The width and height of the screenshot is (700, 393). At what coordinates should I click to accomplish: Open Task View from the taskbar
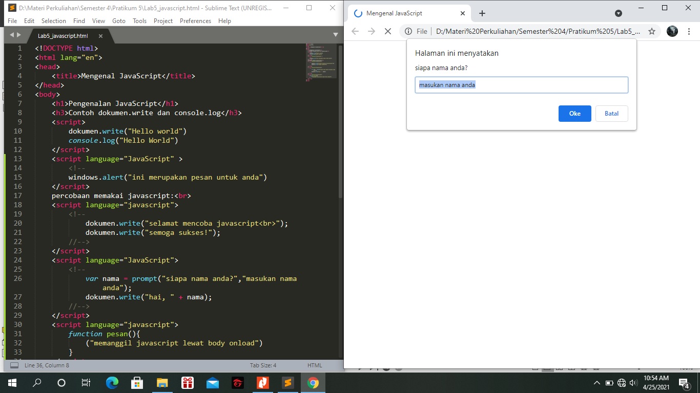click(86, 382)
